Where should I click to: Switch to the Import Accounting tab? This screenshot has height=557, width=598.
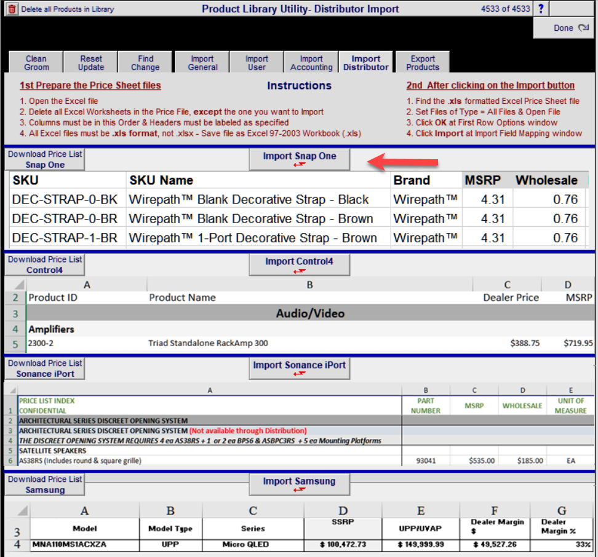311,63
